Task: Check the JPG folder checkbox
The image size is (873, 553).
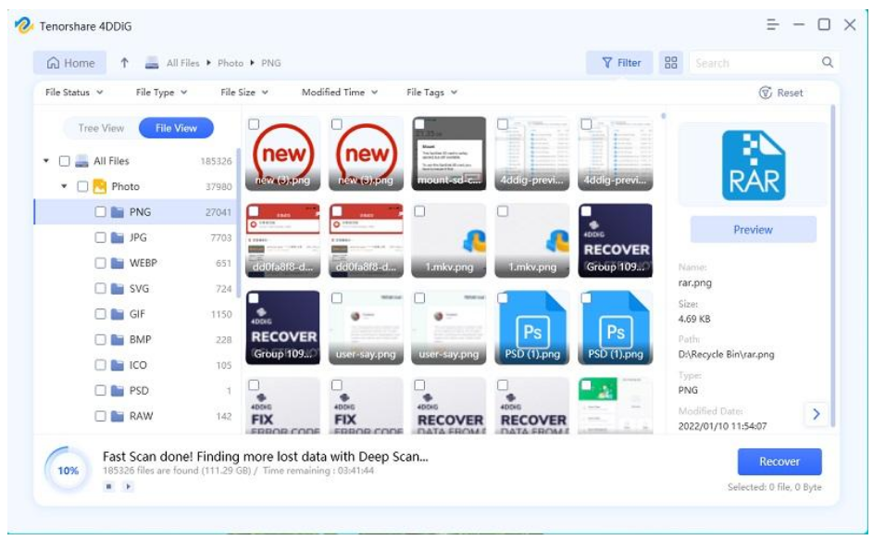Action: click(x=100, y=238)
